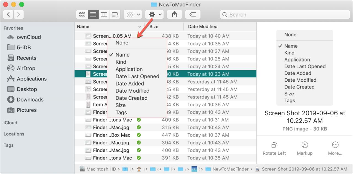Screen dimensions: 353x174
Task: Click the Favorites sidebar heading
Action: (13, 28)
